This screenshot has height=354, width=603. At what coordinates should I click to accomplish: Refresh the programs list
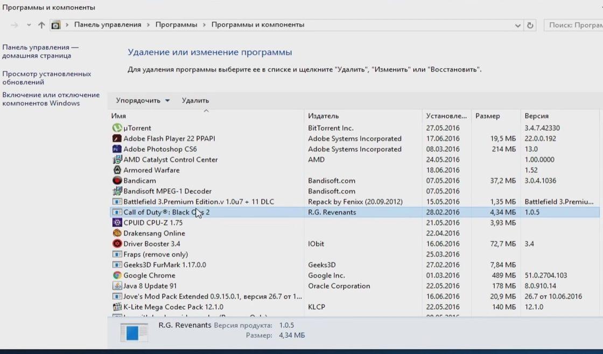pos(530,25)
